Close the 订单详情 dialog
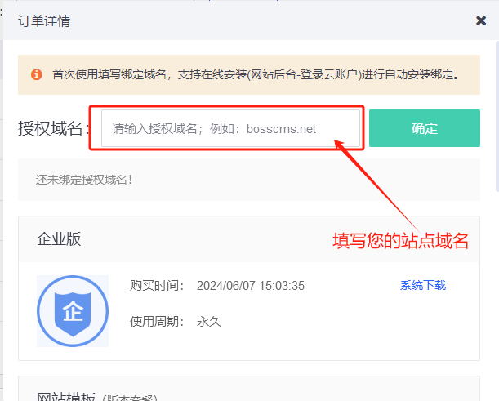 pos(481,20)
